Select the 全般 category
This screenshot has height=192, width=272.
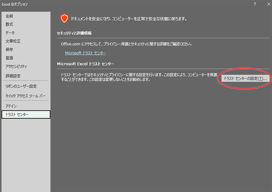click(10, 16)
